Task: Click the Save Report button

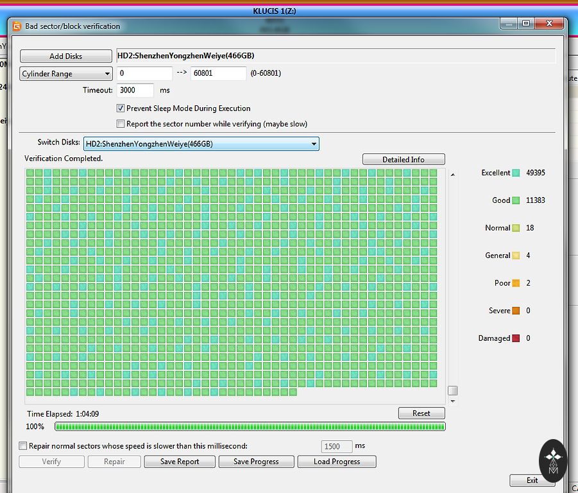Action: [180, 462]
